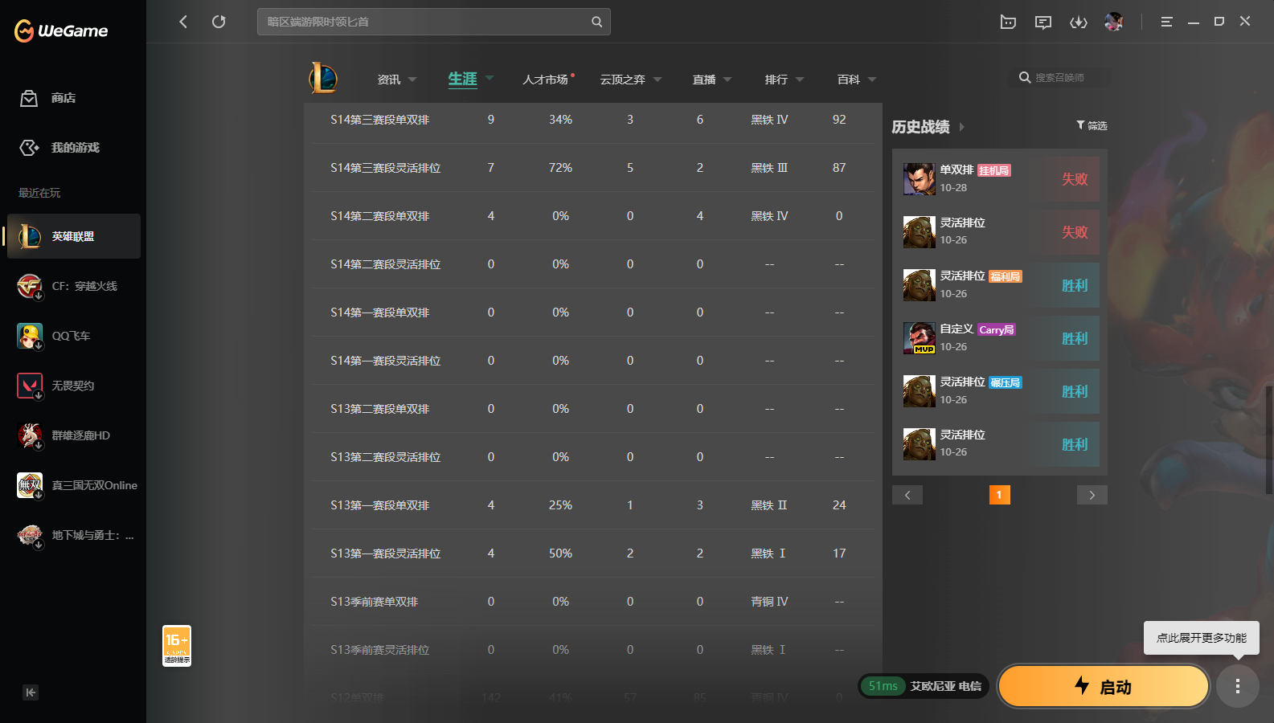This screenshot has width=1274, height=723.
Task: Select 地下城与勇士 game entry
Action: pos(74,535)
